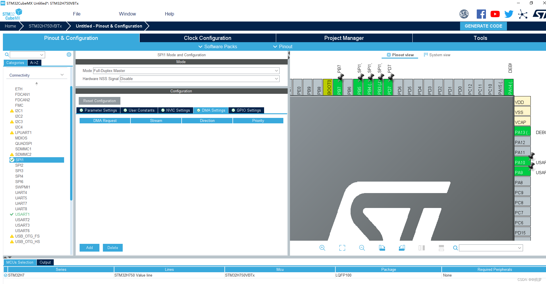This screenshot has height=284, width=546.
Task: Expand the Pinout menu
Action: [x=282, y=46]
